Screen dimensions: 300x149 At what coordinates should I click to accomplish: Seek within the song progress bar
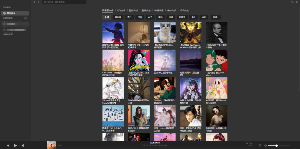pos(155,148)
